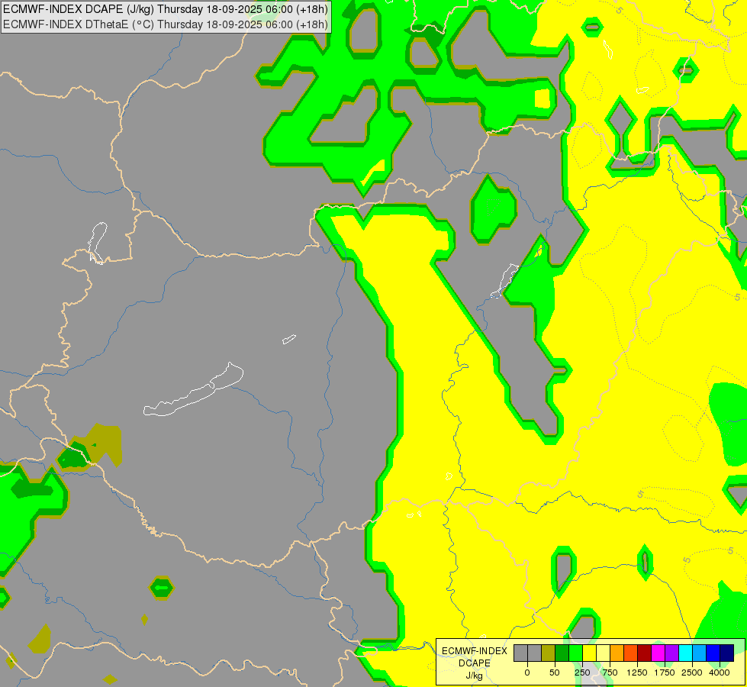The height and width of the screenshot is (687, 747).
Task: Click the ECMWF-INDEX DThetaE (°C) header line
Action: pos(166,24)
